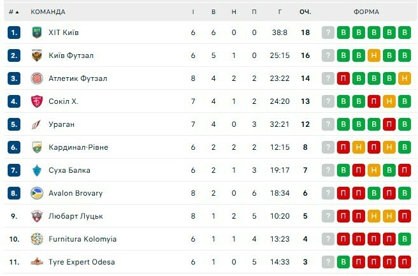Click the Сокіл Х. team logo

click(x=36, y=101)
